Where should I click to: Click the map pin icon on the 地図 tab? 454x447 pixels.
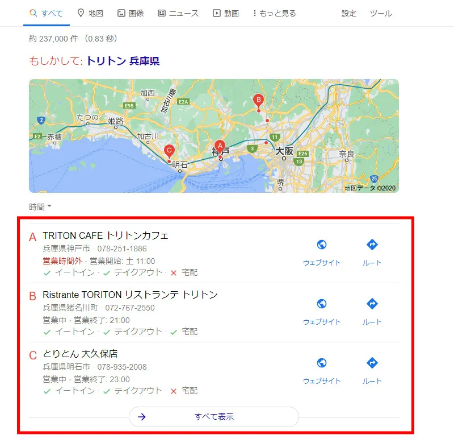point(81,13)
